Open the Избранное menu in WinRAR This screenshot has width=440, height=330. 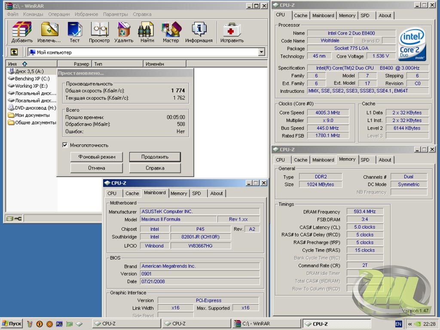pyautogui.click(x=86, y=14)
